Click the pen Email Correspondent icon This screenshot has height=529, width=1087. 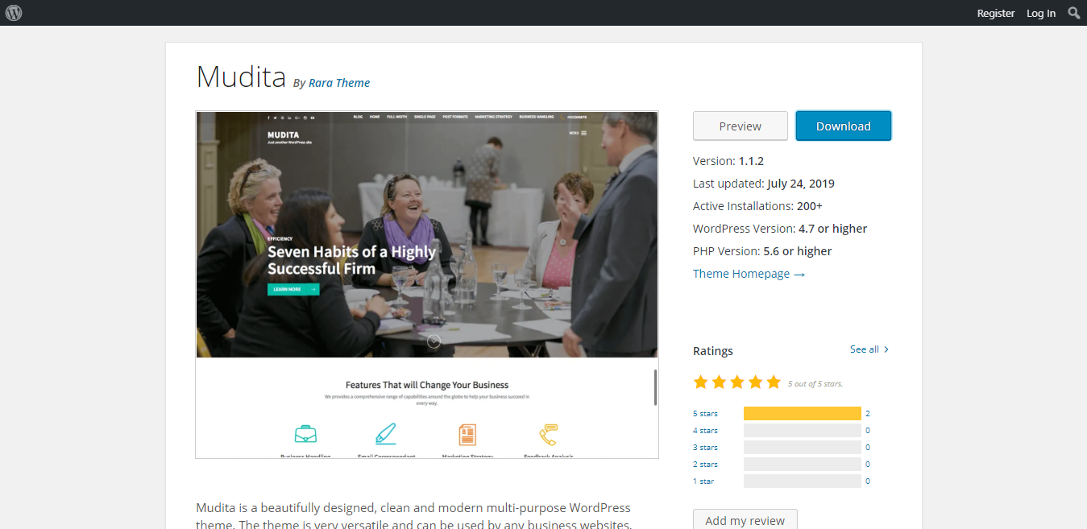point(386,434)
